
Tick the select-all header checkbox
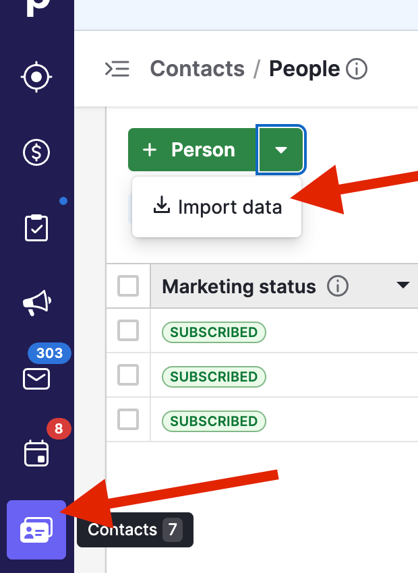[128, 286]
